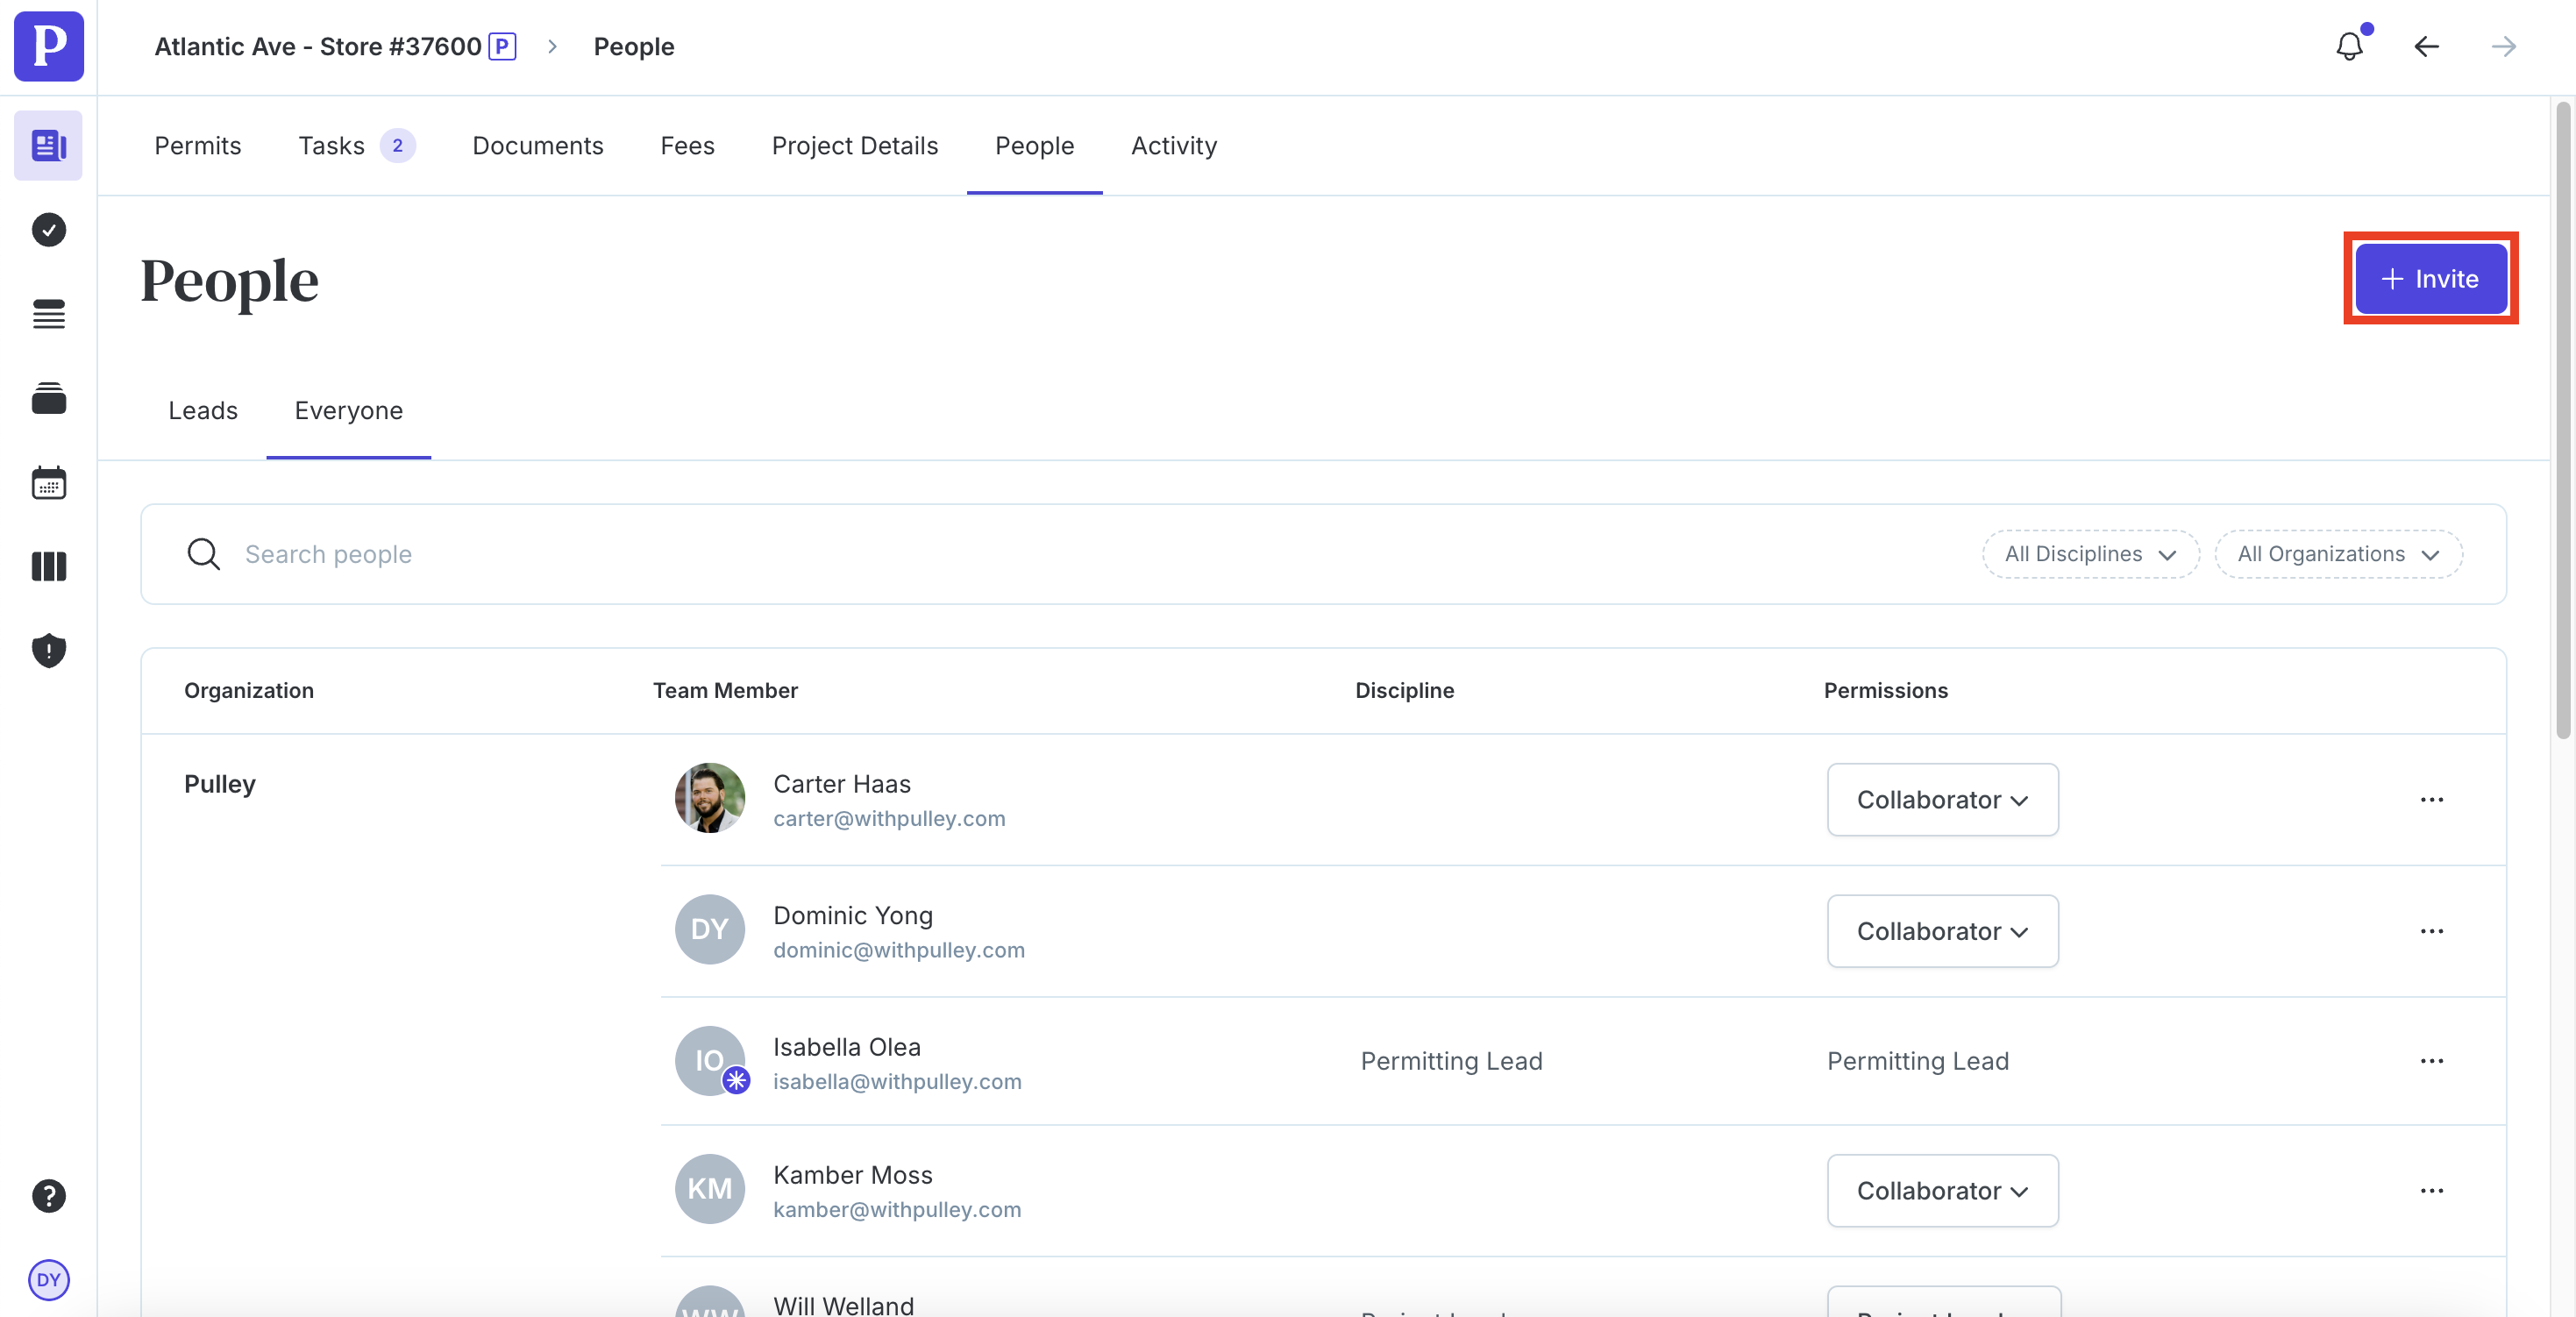Switch to the Leads tab

click(203, 411)
